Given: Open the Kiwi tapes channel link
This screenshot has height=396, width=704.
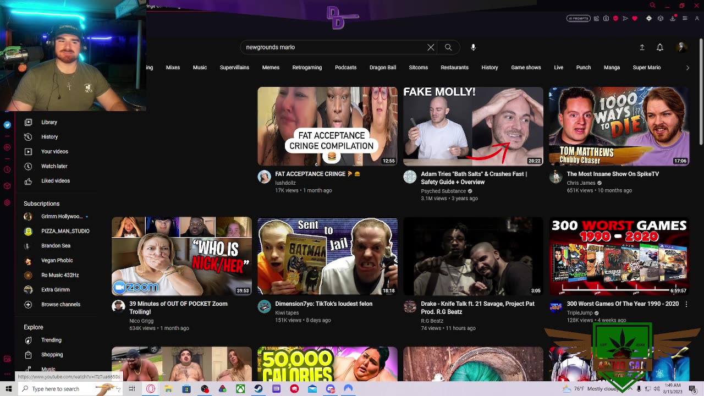Looking at the screenshot, I should (287, 313).
